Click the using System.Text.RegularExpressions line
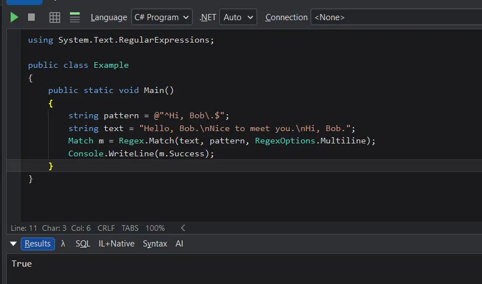 click(121, 40)
